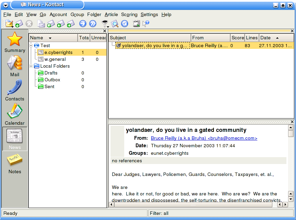Open the Settings menu
Viewport: 296px width, 220px height.
click(x=149, y=14)
